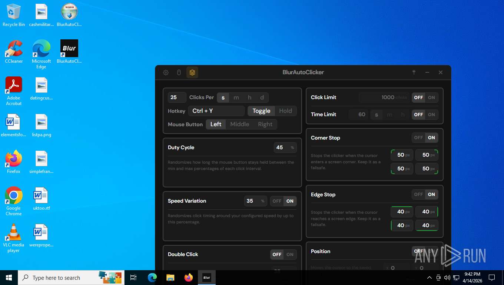Open File Explorer from the taskbar
Viewport: 504px width, 285px height.
coord(170,278)
